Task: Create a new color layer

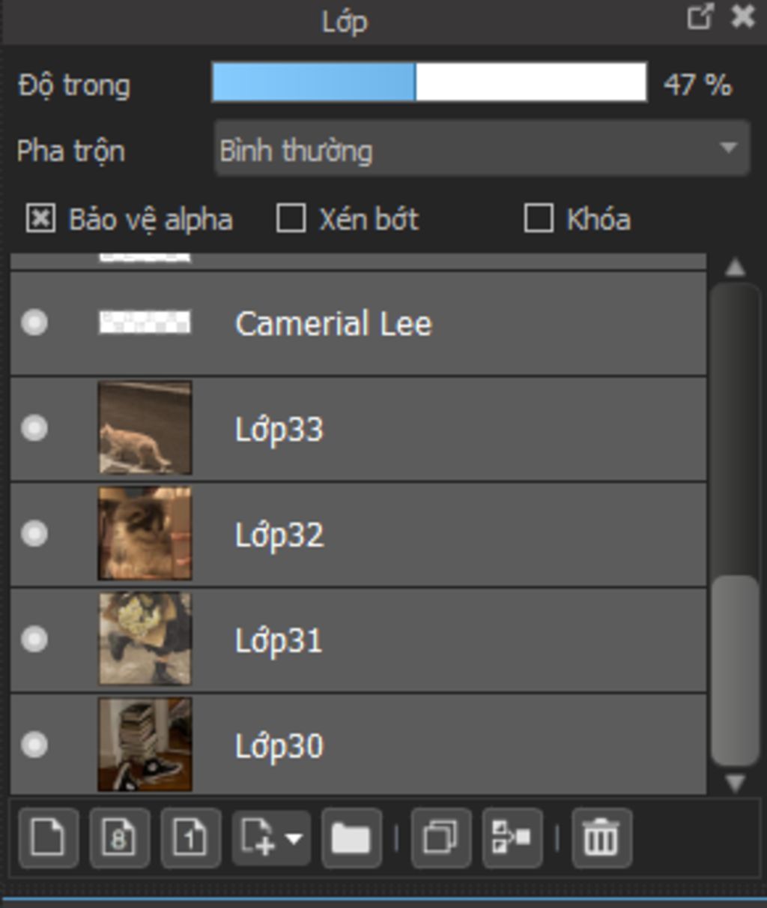Action: click(48, 838)
